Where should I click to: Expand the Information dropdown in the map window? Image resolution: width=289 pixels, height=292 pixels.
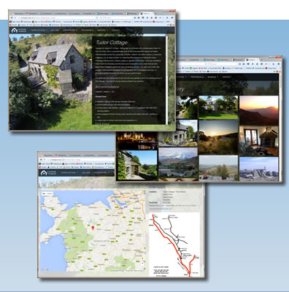coord(101,173)
